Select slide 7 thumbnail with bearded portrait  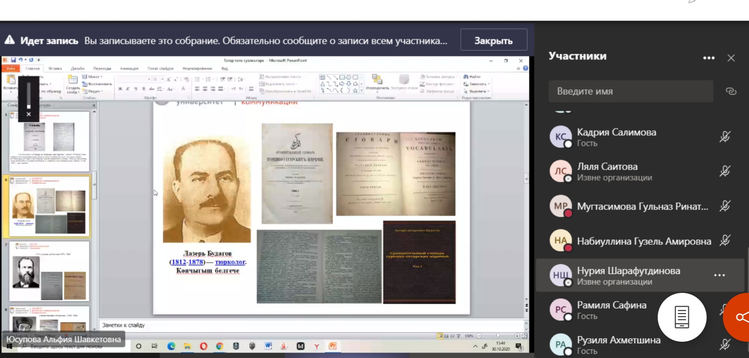49,271
